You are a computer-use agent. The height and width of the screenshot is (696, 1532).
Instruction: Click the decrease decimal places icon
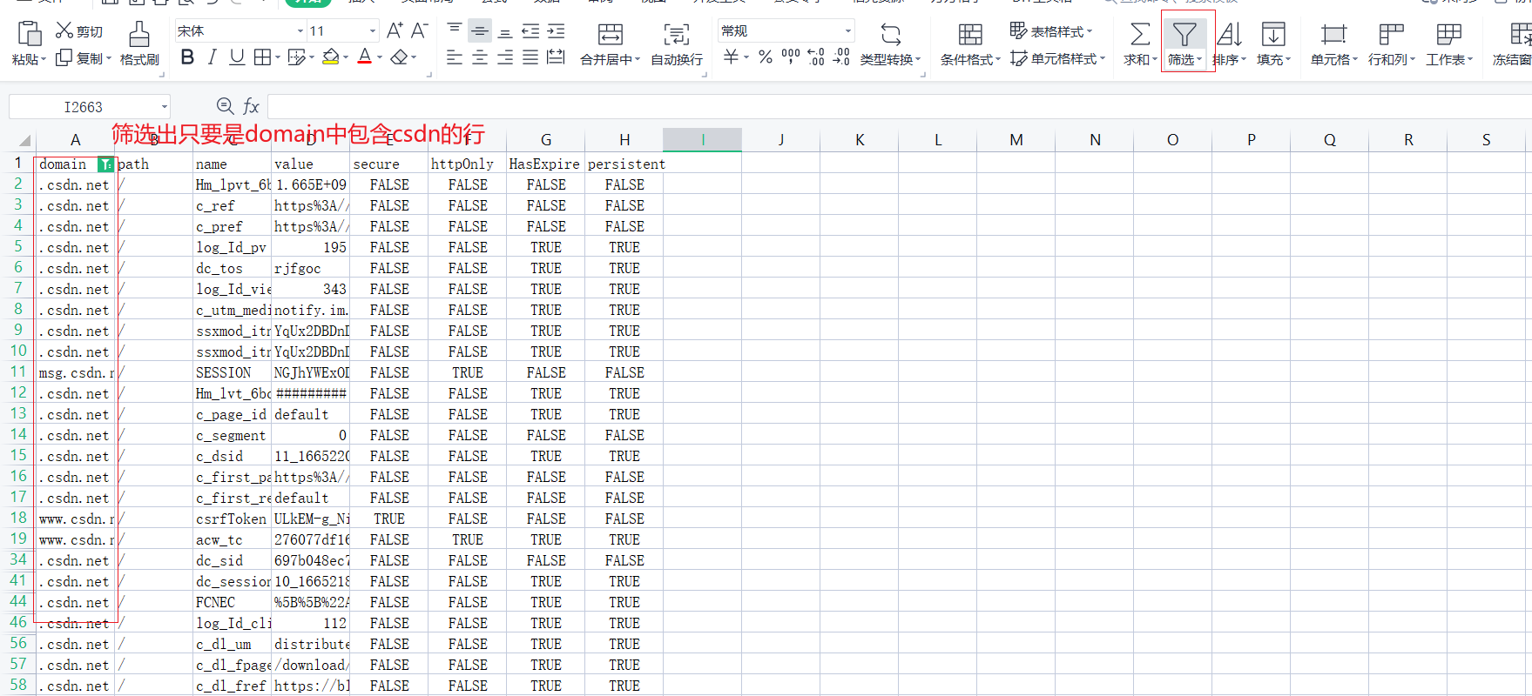pyautogui.click(x=841, y=57)
